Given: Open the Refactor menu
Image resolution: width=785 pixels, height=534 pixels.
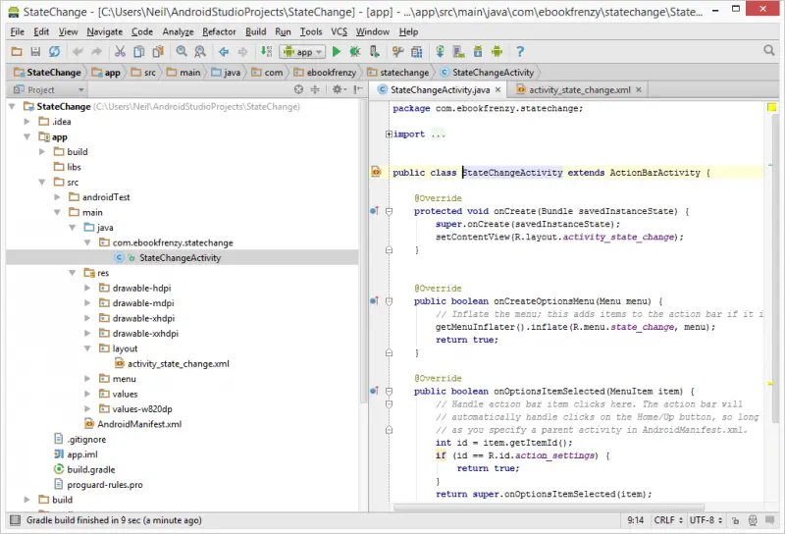Looking at the screenshot, I should click(219, 31).
